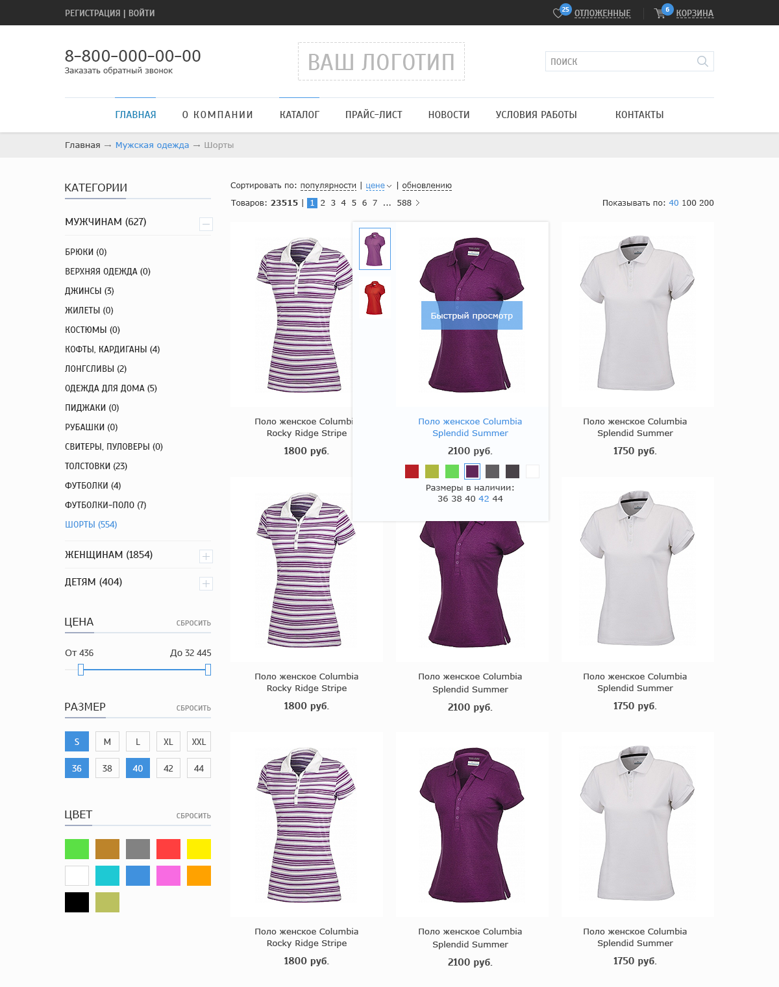The image size is (779, 987).
Task: Select the purple polo thumbnail
Action: click(375, 249)
